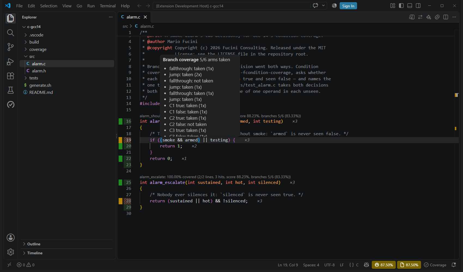Select the alarm.c editor tab
463x272 pixels.
133,17
